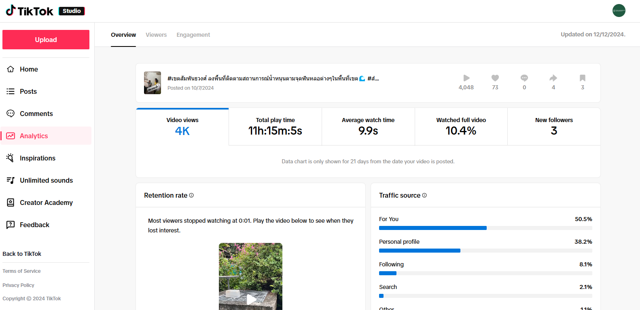The width and height of the screenshot is (640, 310).
Task: Play the retention rate video preview
Action: coord(251,299)
